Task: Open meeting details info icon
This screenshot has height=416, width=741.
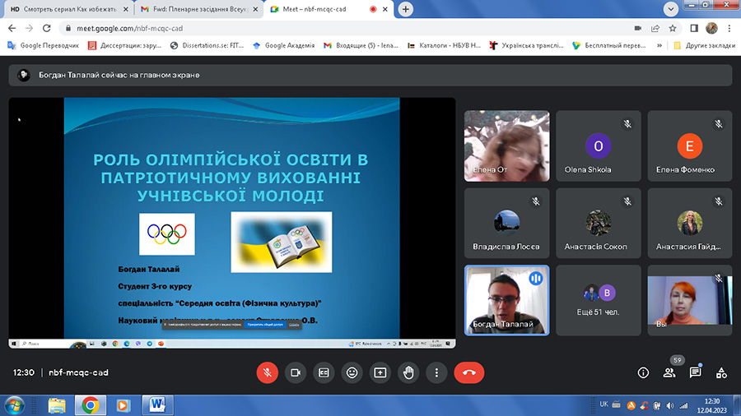Action: (x=643, y=372)
